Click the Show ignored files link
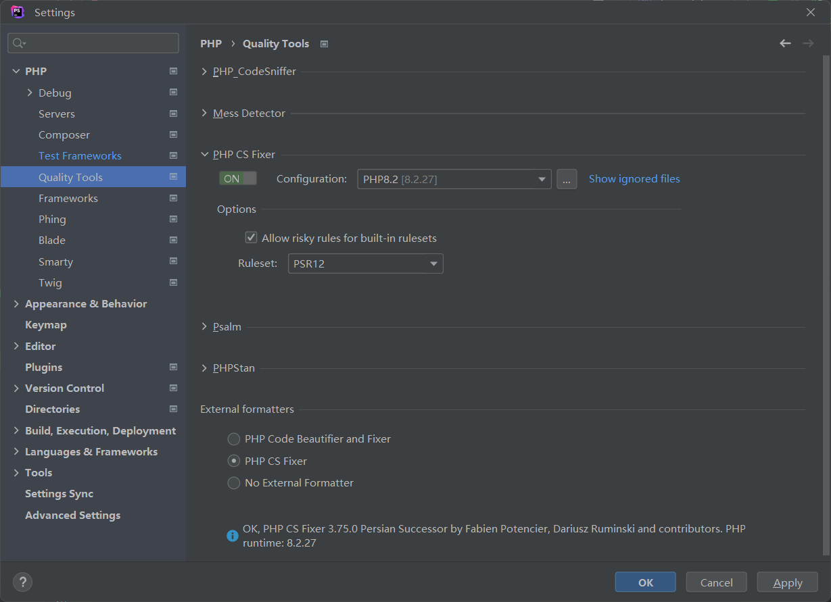This screenshot has height=602, width=831. pyautogui.click(x=634, y=178)
